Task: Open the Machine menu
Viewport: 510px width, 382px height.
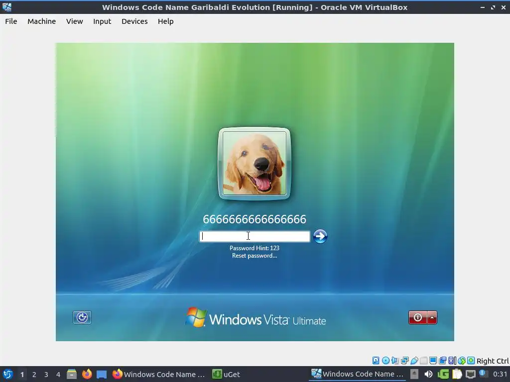Action: coord(42,21)
